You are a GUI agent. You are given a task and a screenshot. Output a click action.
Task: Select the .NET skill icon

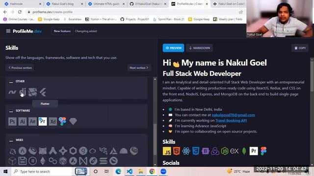pyautogui.click(x=12, y=92)
